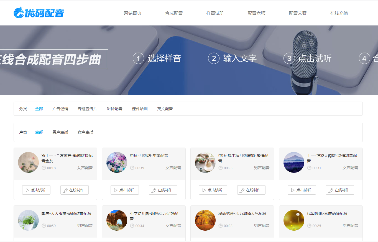Filter samples by 英文配音 category
The image size is (378, 242).
click(x=165, y=109)
